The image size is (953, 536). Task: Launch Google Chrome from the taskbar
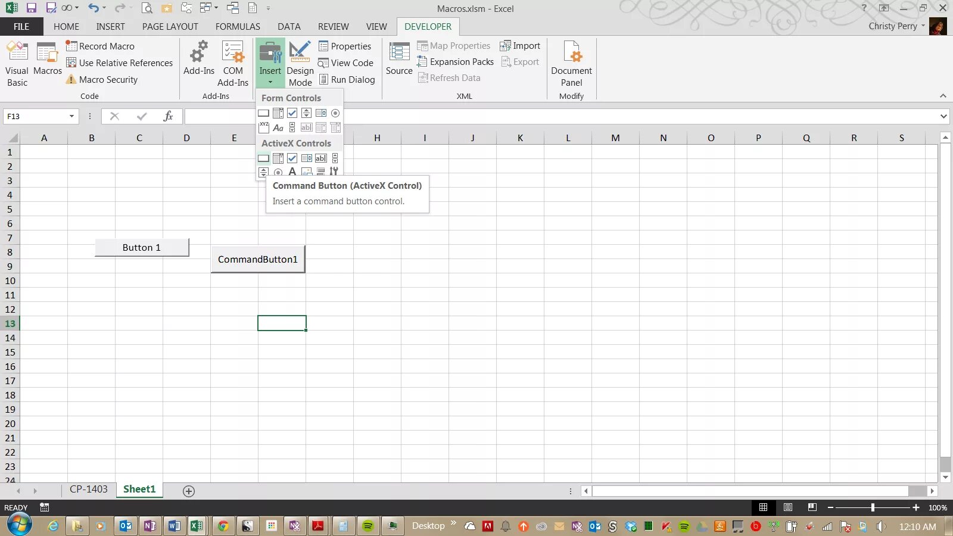223,525
